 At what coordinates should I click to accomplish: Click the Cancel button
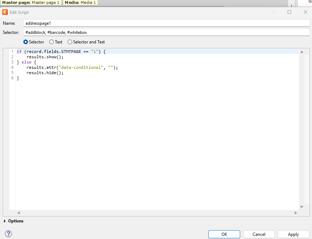click(x=259, y=234)
